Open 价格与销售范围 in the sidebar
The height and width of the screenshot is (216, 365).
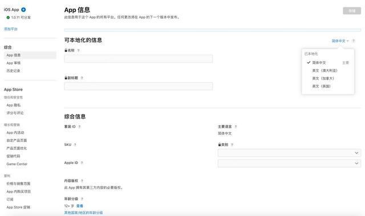(x=18, y=184)
